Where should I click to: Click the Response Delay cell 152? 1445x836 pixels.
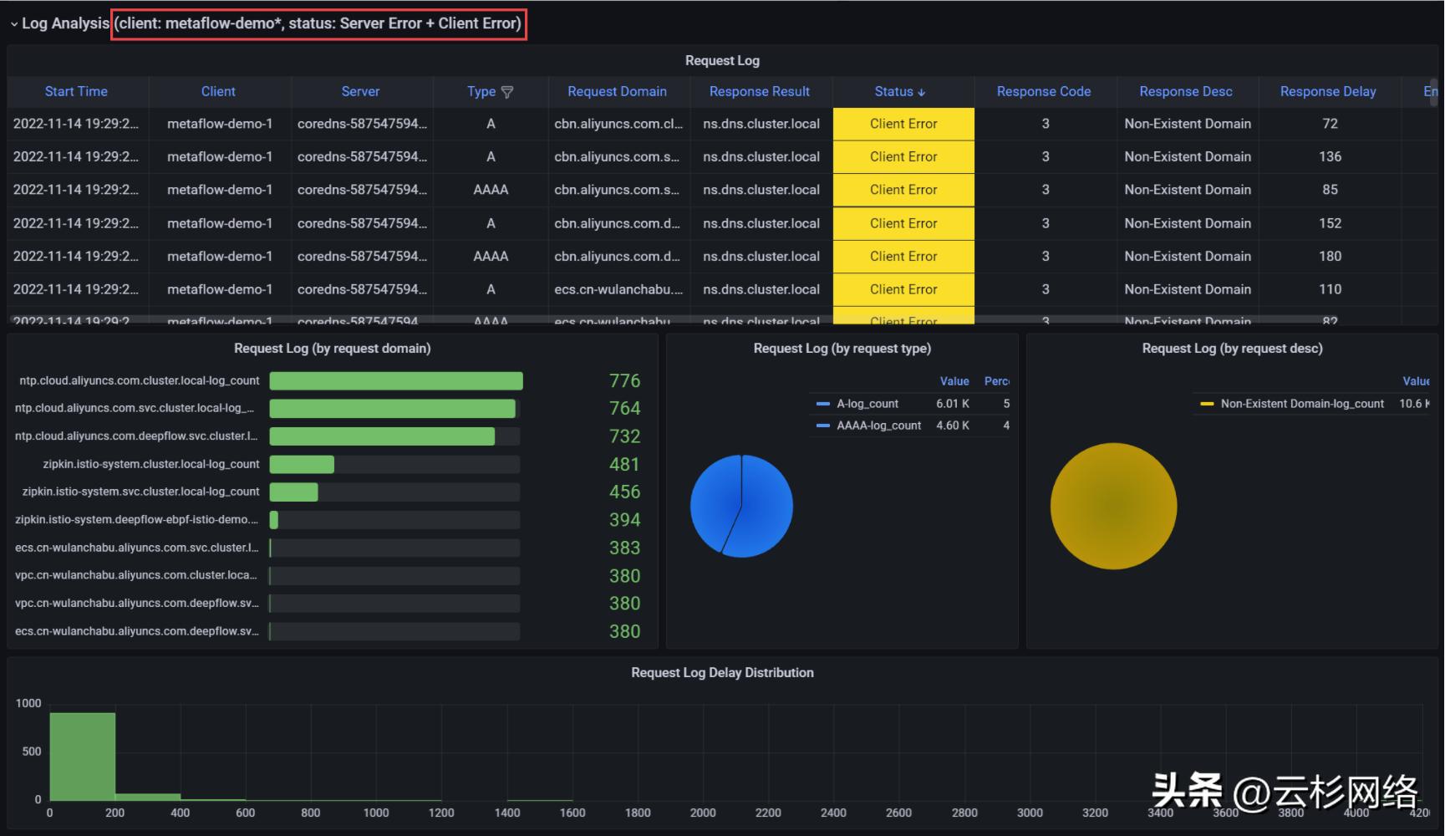tap(1330, 223)
